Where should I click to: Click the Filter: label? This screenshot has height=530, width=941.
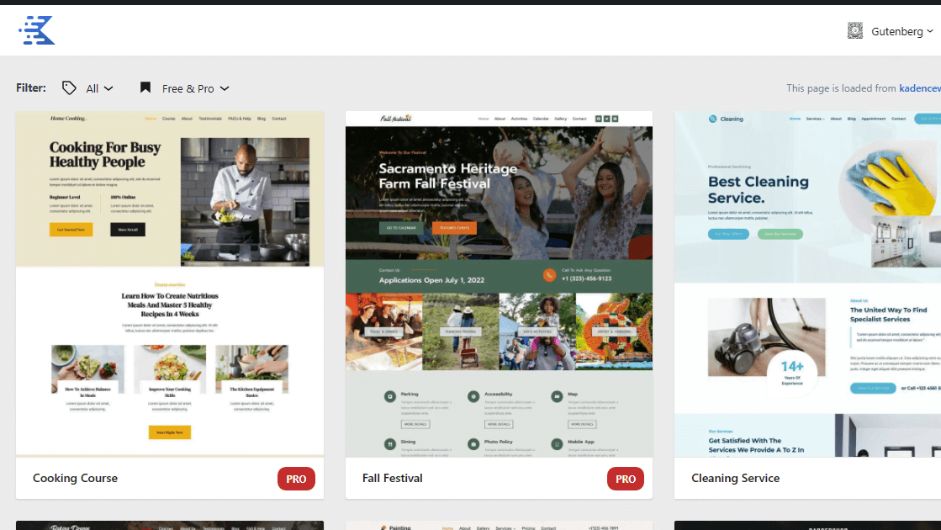(x=31, y=87)
